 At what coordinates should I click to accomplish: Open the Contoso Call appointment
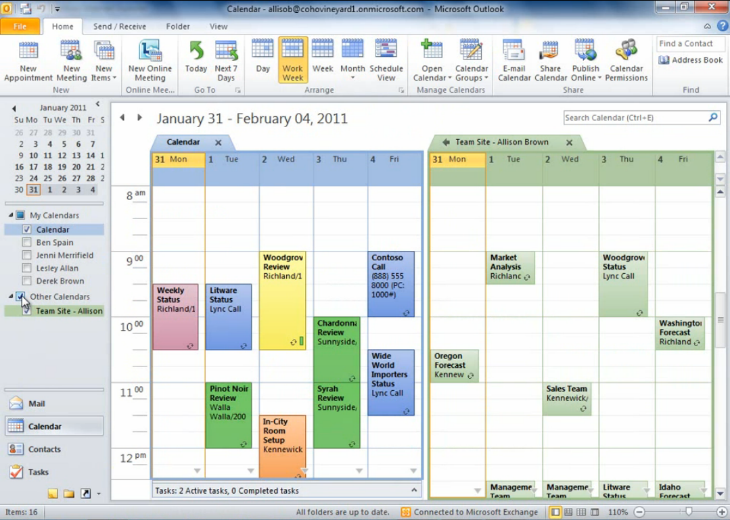click(390, 284)
